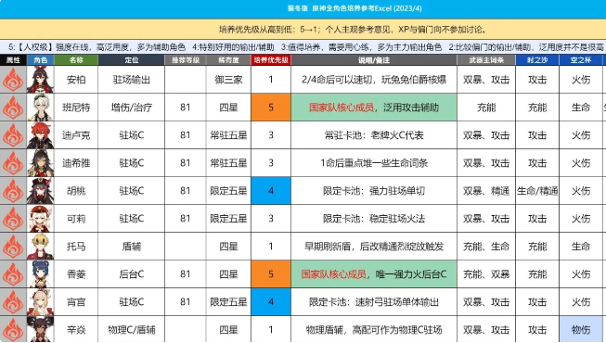The width and height of the screenshot is (606, 343).
Task: Select 胡桃's character portrait
Action: [x=40, y=191]
